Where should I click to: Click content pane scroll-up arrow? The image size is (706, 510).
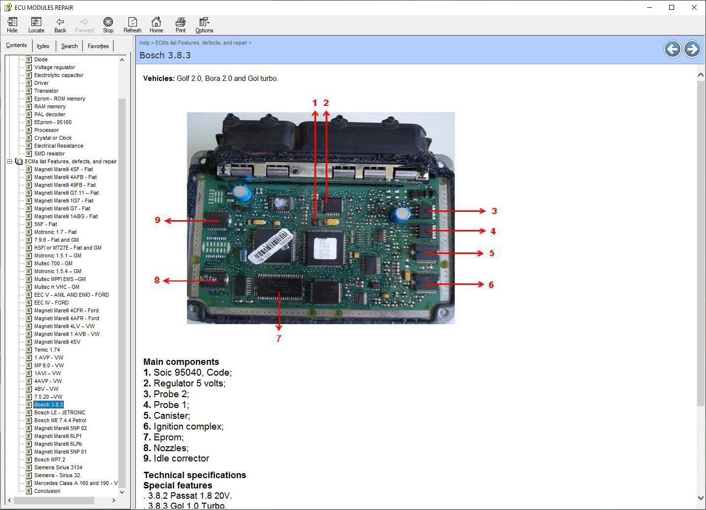coord(701,75)
